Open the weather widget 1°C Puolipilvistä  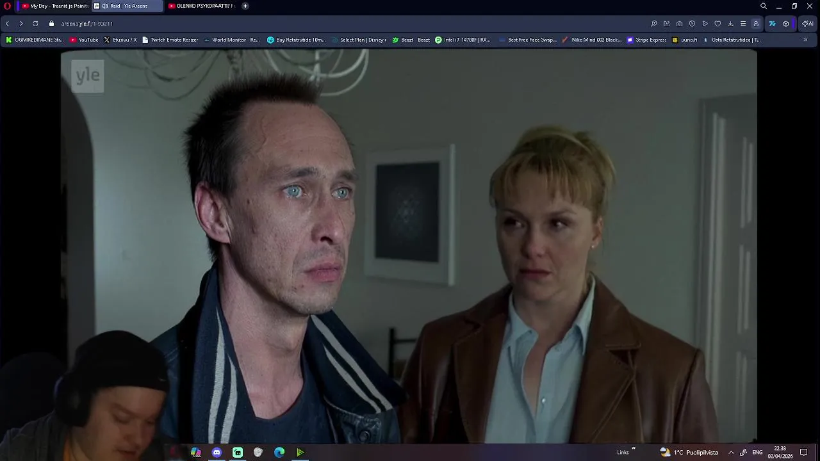pyautogui.click(x=689, y=452)
